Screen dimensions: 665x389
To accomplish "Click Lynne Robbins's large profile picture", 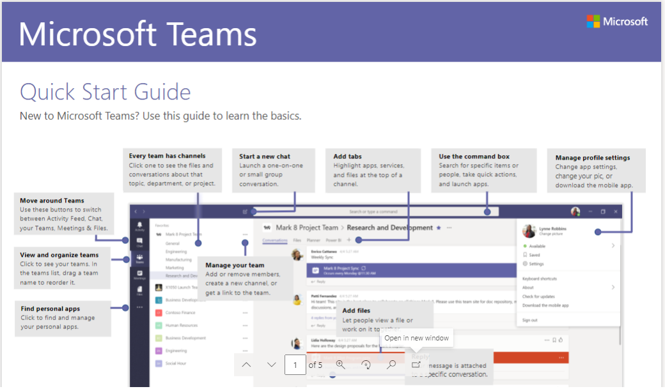I will point(529,231).
